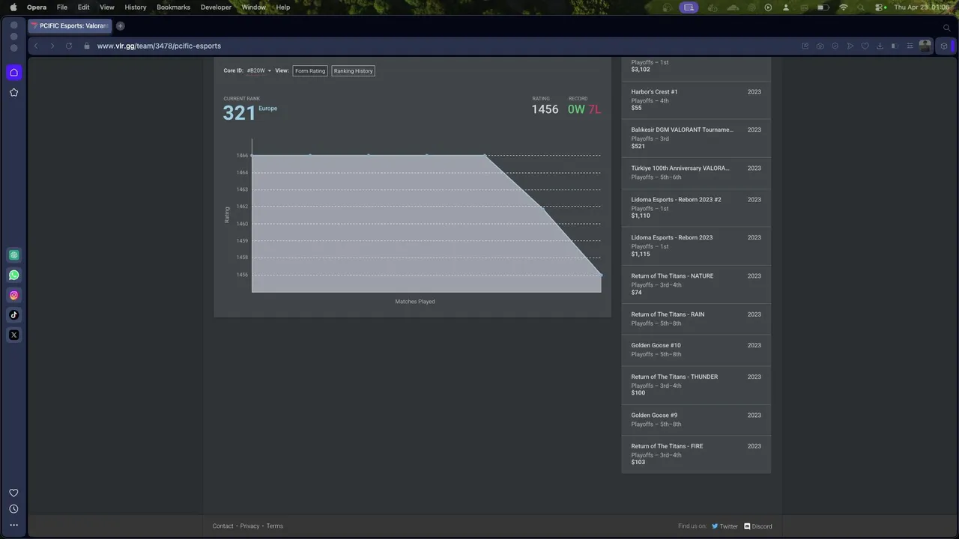Open sidebar three-dot settings menu
Viewport: 959px width, 539px height.
tap(13, 526)
